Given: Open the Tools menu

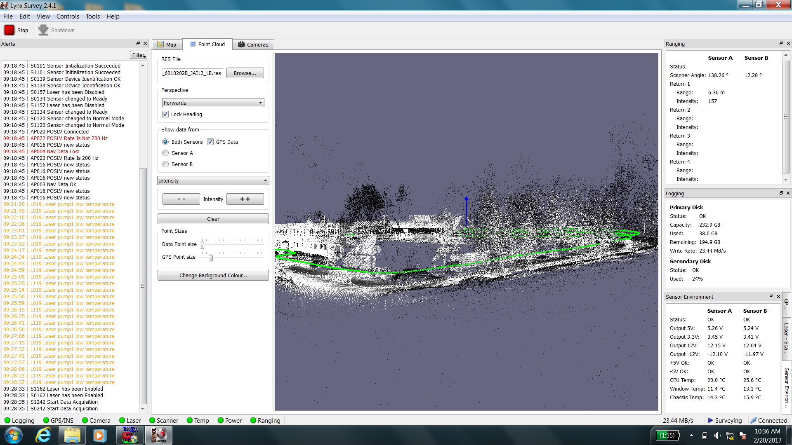Looking at the screenshot, I should click(92, 16).
